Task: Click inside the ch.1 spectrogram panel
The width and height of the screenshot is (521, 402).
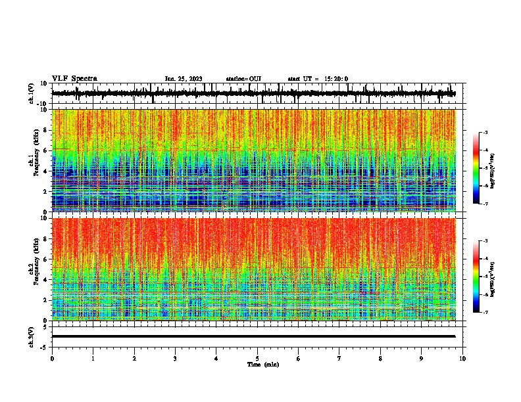Action: (x=254, y=160)
